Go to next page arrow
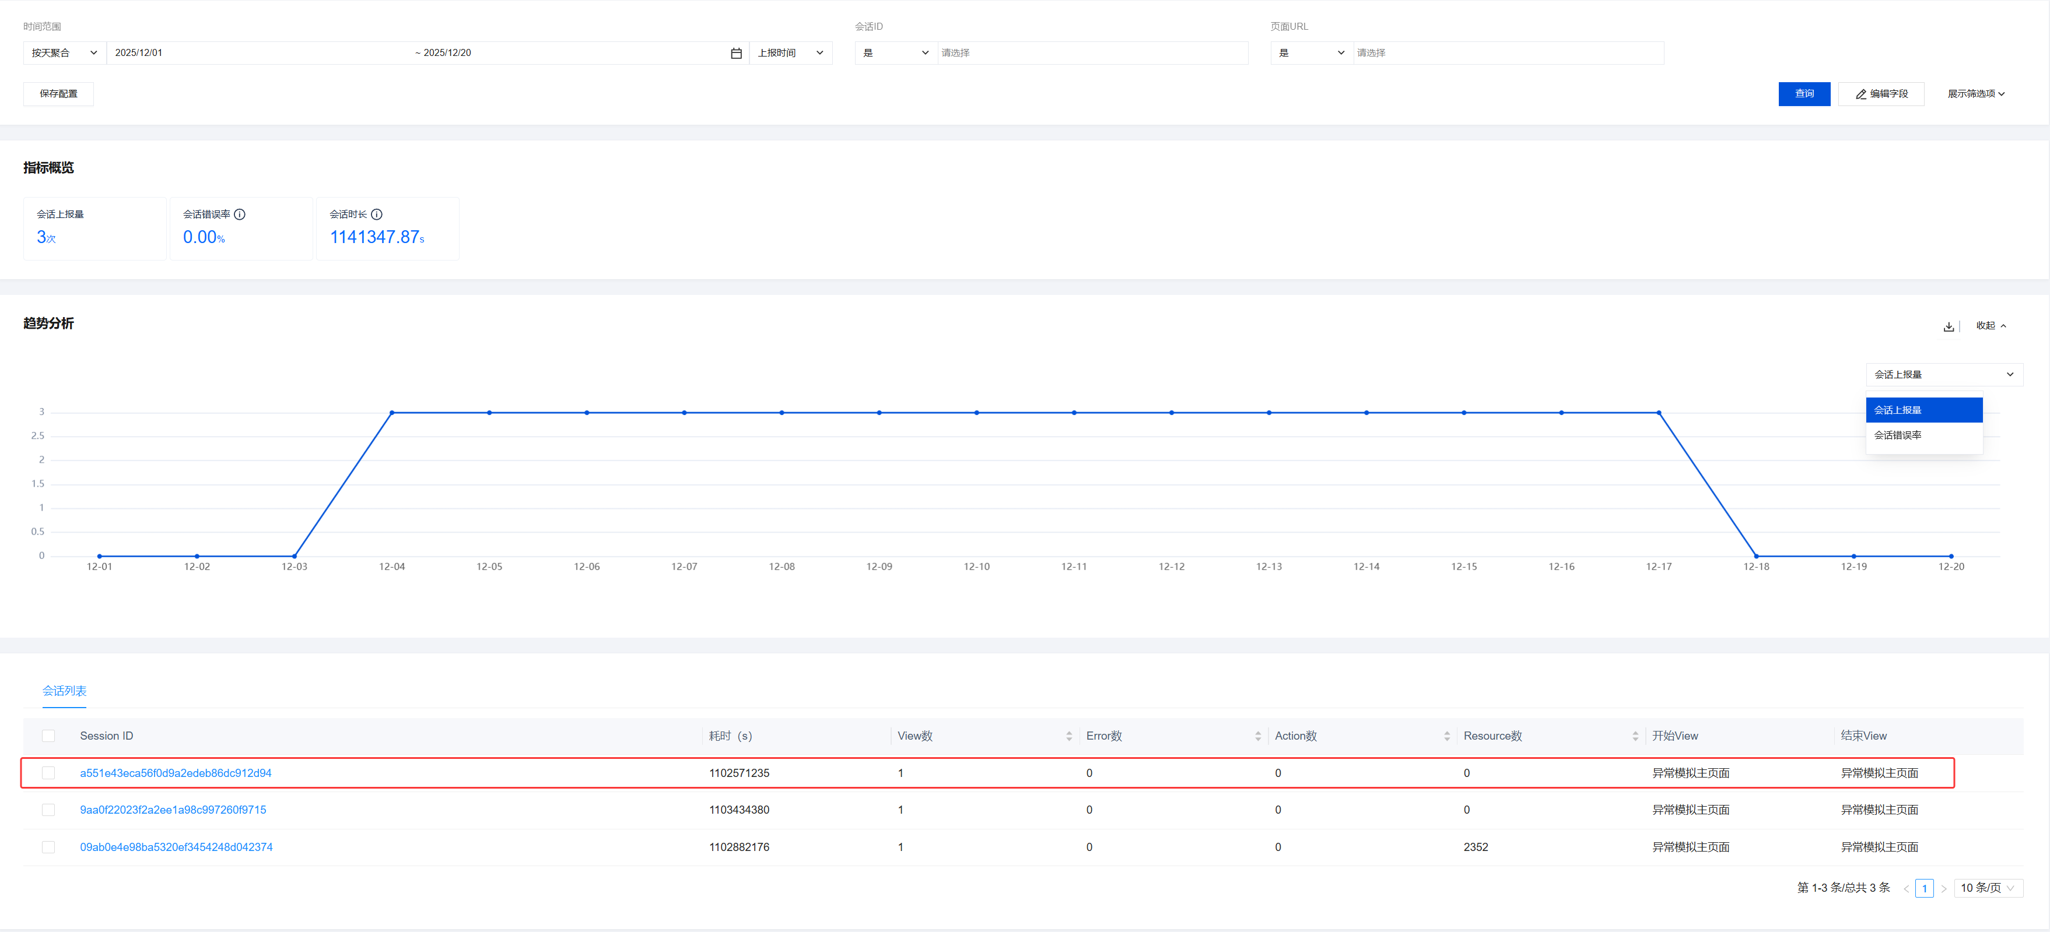The height and width of the screenshot is (932, 2050). tap(1943, 888)
